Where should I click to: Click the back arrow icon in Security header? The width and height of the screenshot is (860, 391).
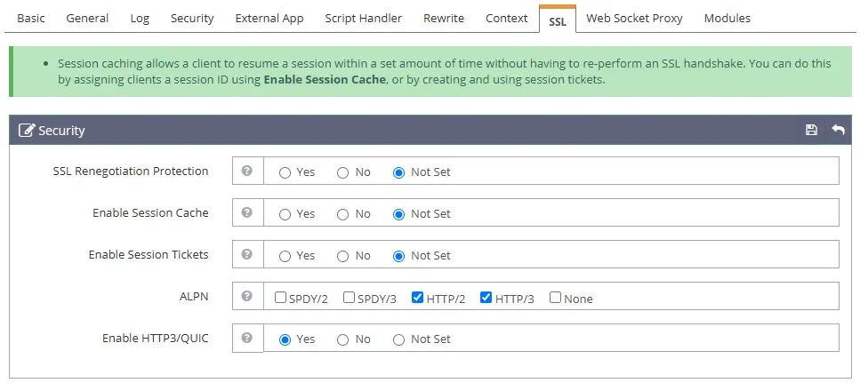[838, 130]
